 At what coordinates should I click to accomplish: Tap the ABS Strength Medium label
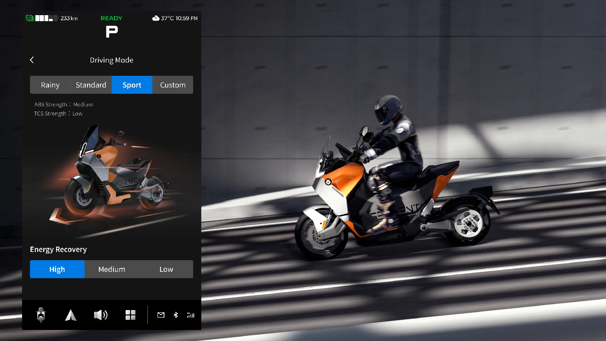tap(64, 105)
